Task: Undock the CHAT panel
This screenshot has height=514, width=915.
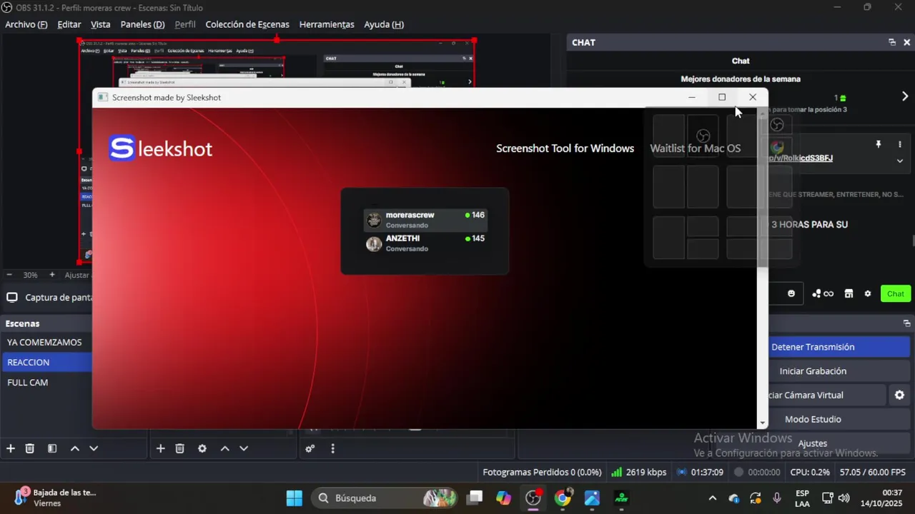Action: 892,42
